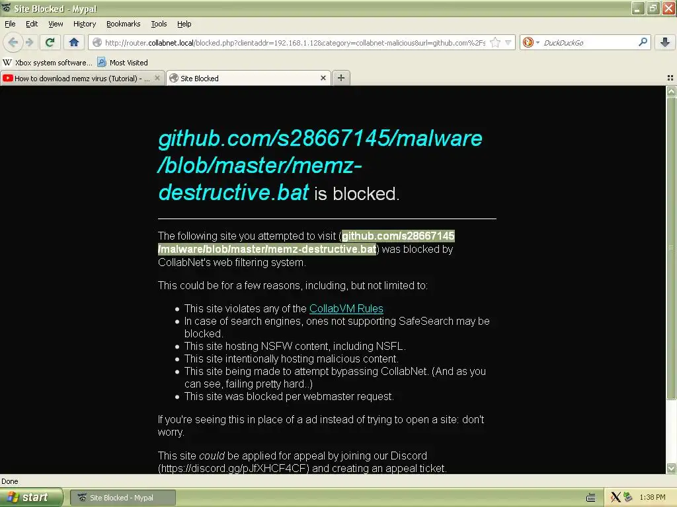Click the highlighted blocked URL text
Viewport: 677px width, 507px height.
click(306, 243)
